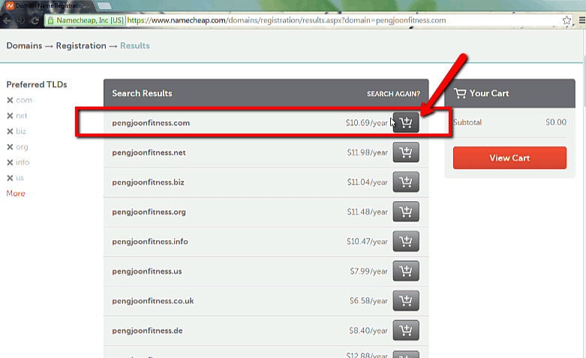
Task: Add pengjoonfitness.net to cart
Action: 406,153
